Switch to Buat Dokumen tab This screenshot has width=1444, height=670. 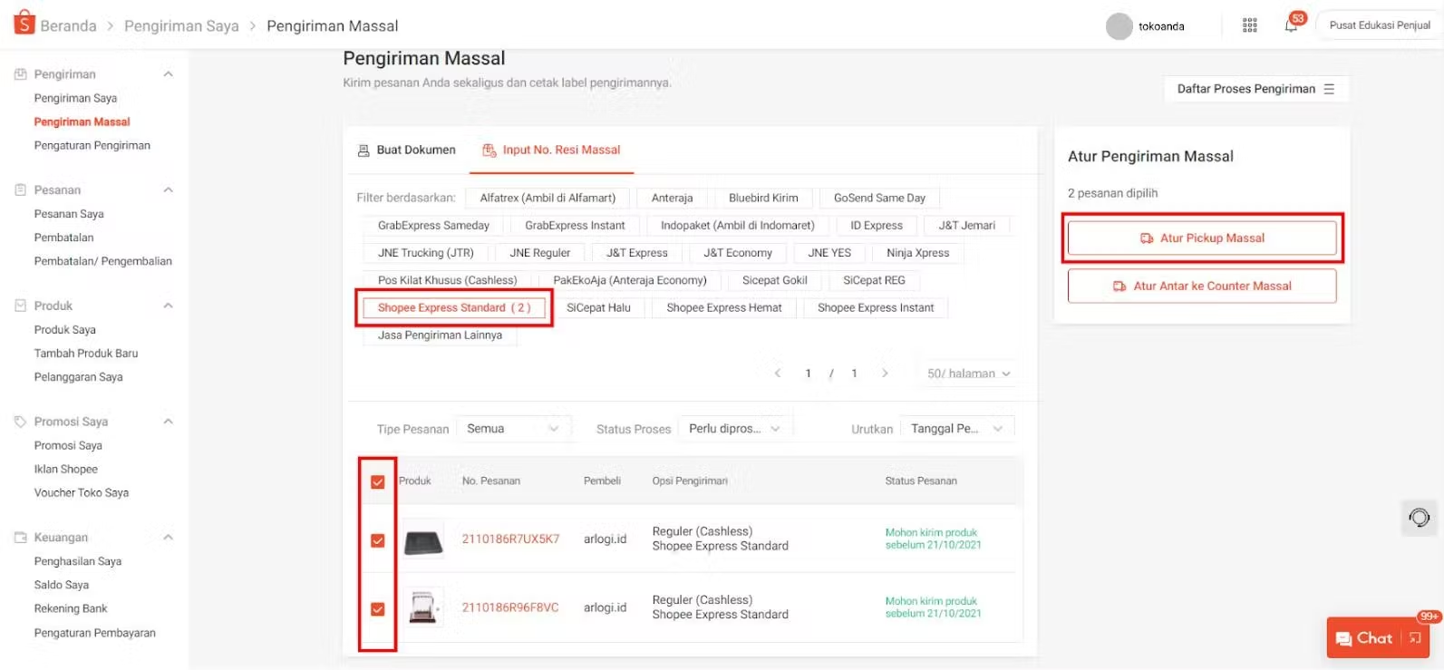tap(407, 151)
